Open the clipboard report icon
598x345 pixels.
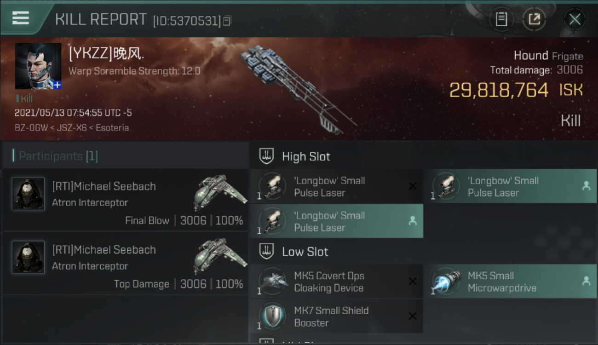[501, 19]
